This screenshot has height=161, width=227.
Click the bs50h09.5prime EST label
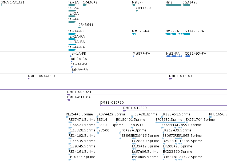(x=145, y=157)
